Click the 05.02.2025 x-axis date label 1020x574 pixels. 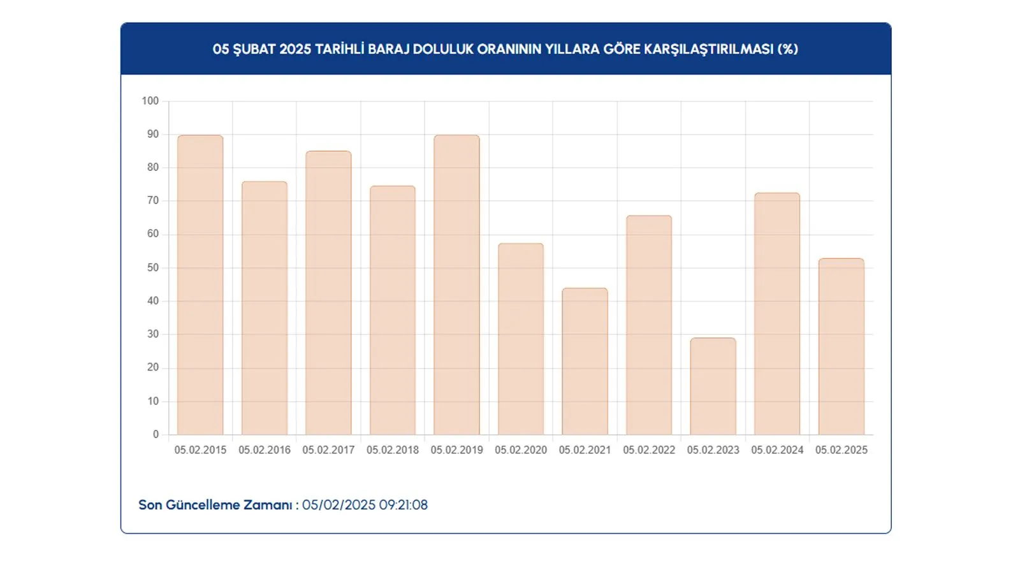841,450
